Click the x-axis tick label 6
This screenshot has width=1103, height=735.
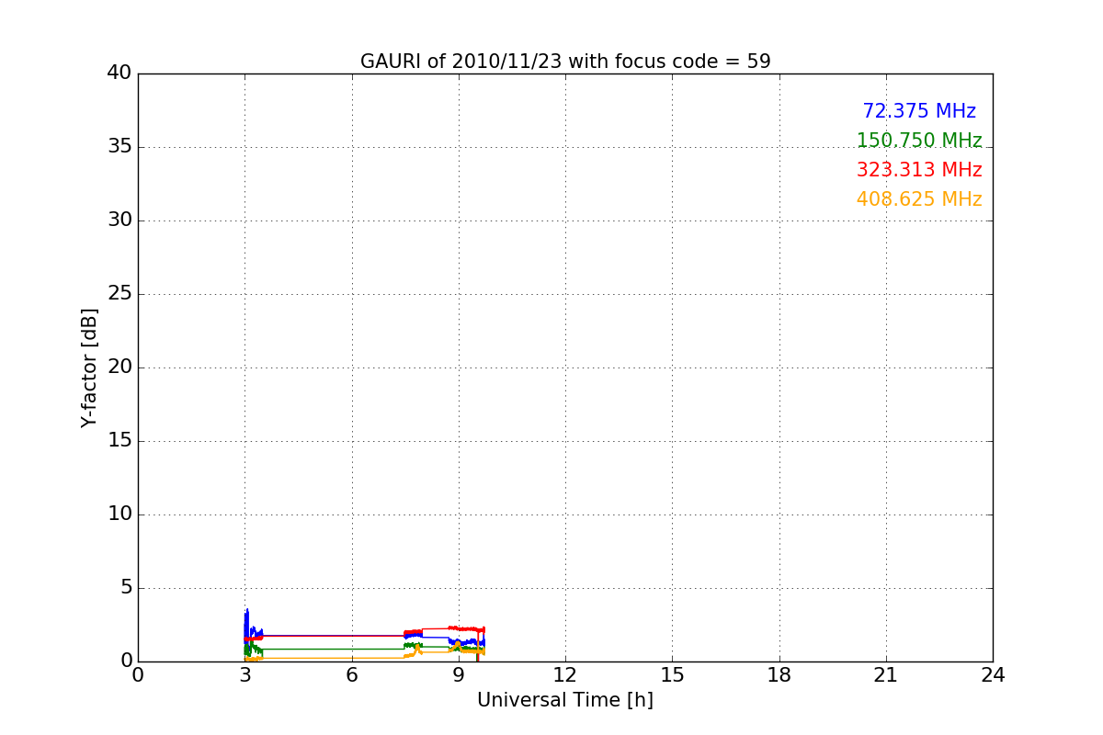coord(351,675)
